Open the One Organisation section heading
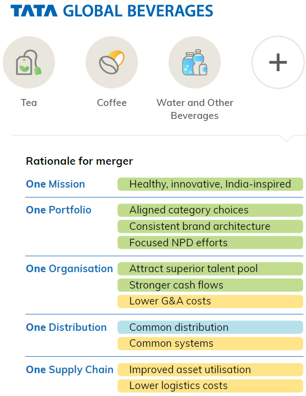This screenshot has height=396, width=306. [70, 269]
